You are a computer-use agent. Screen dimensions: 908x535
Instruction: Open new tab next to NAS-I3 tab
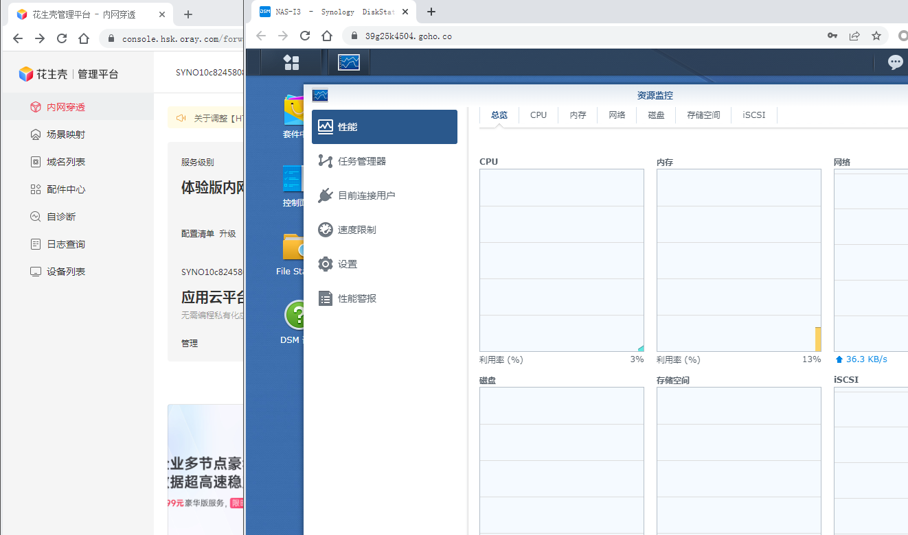point(431,12)
